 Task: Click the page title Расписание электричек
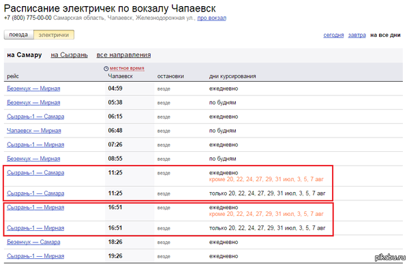pyautogui.click(x=110, y=8)
